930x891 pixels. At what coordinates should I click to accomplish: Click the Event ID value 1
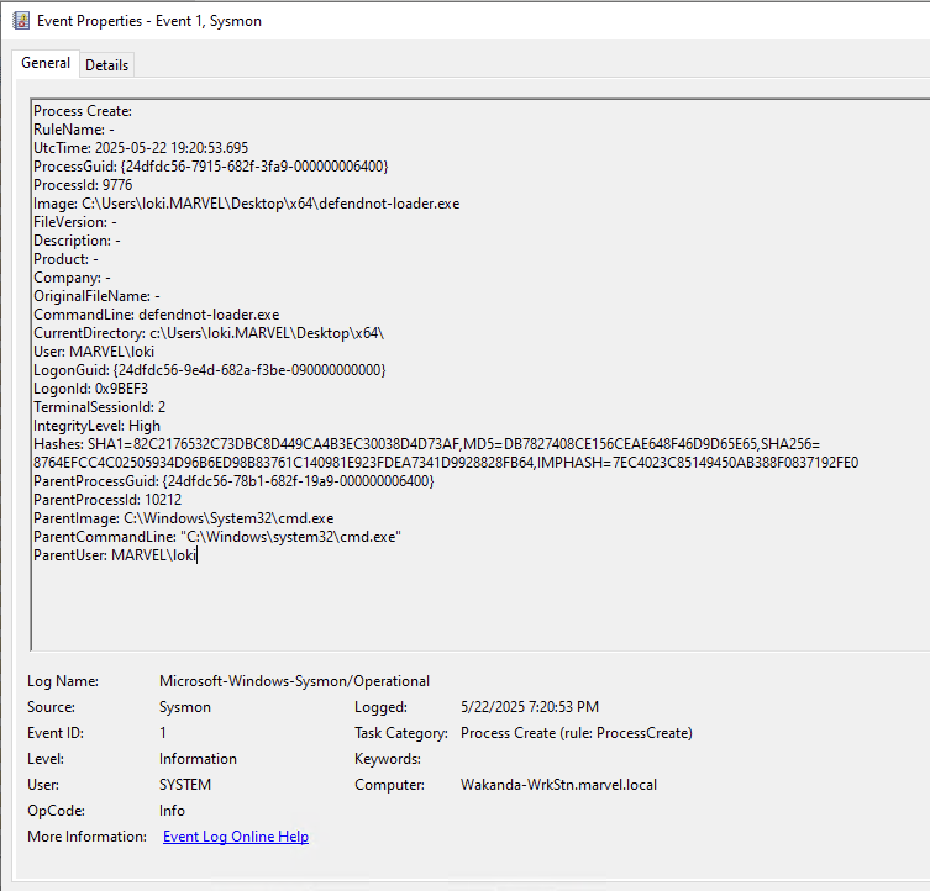coord(163,732)
